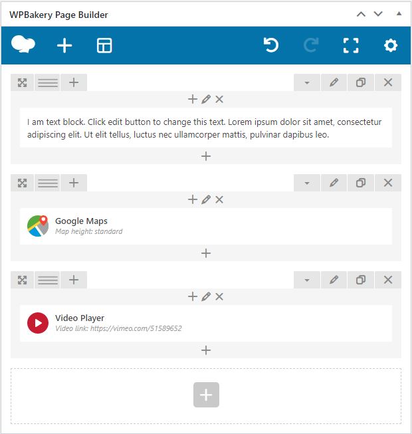This screenshot has width=412, height=434.
Task: Change column layout of text block row
Action: 48,82
